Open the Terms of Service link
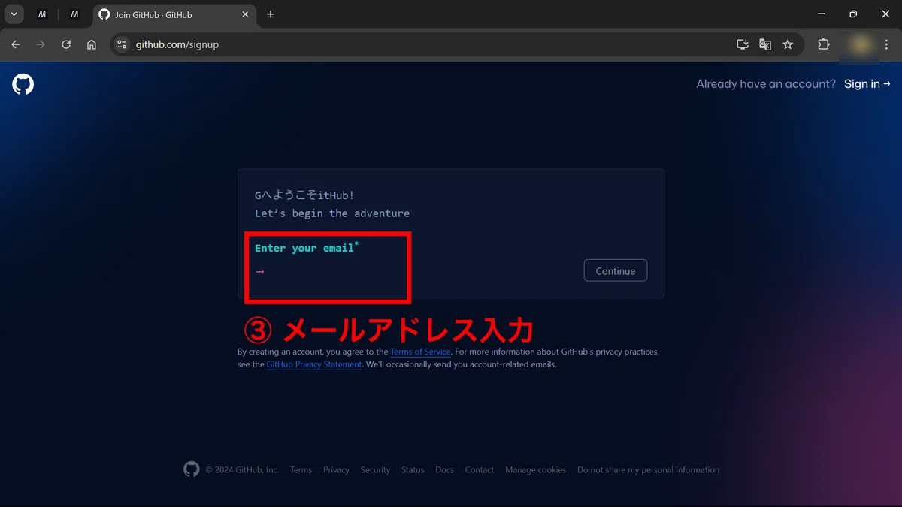The height and width of the screenshot is (507, 902). [x=420, y=352]
